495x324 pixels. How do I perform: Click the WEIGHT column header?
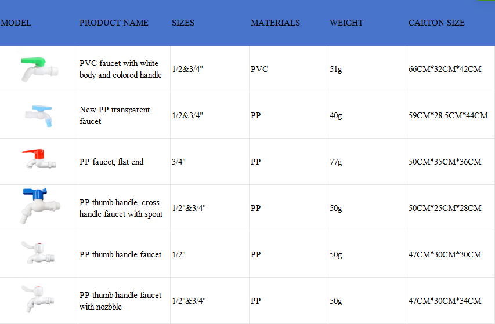[x=346, y=23]
